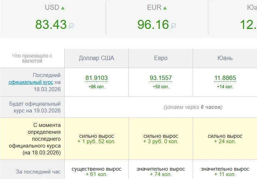Click the "+14 коп." change value
257x179 pixels.
pyautogui.click(x=225, y=87)
